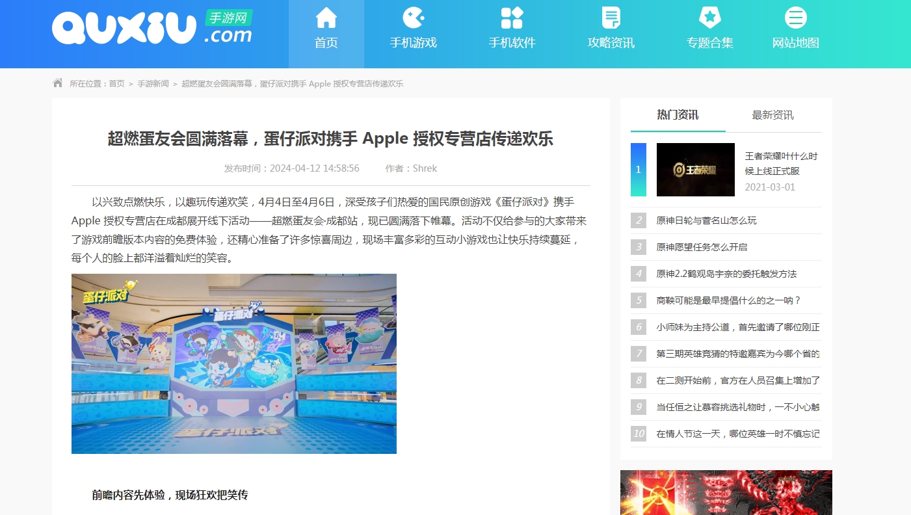Open the 手机软件 navigation label
911x515 pixels.
(x=512, y=43)
